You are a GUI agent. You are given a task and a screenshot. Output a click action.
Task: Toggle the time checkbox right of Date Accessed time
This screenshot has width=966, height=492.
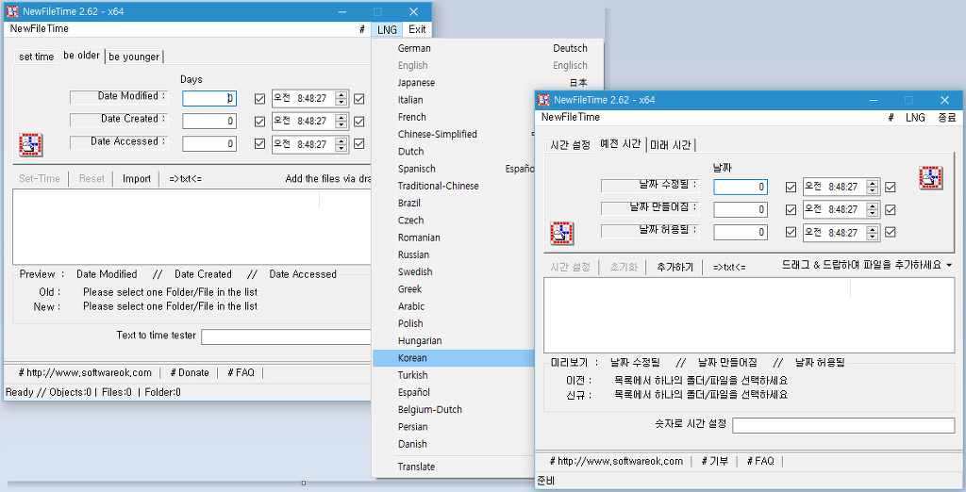tap(359, 144)
